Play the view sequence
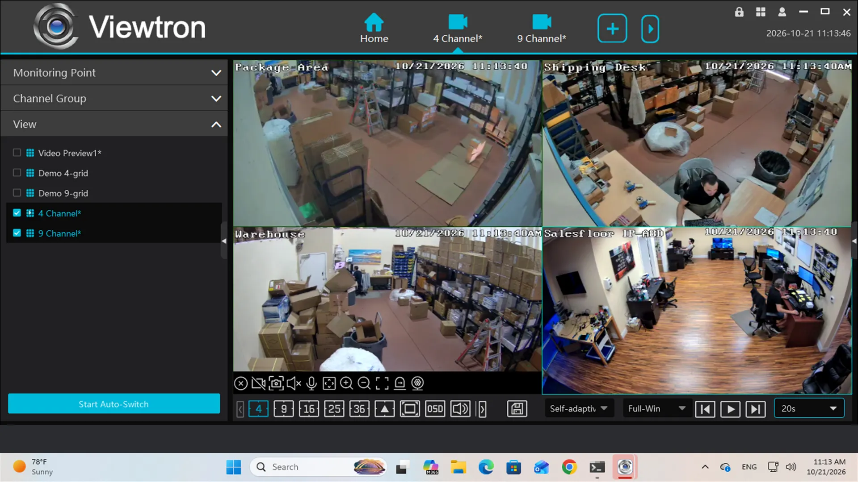The image size is (858, 482). pos(730,409)
